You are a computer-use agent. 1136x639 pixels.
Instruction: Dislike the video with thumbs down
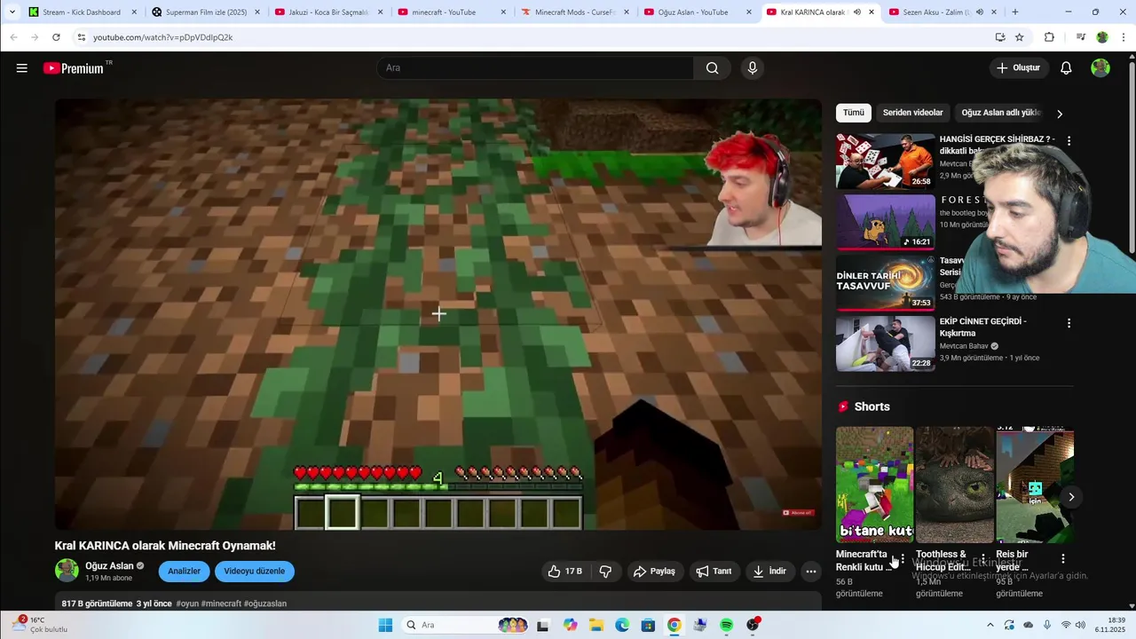pyautogui.click(x=605, y=572)
